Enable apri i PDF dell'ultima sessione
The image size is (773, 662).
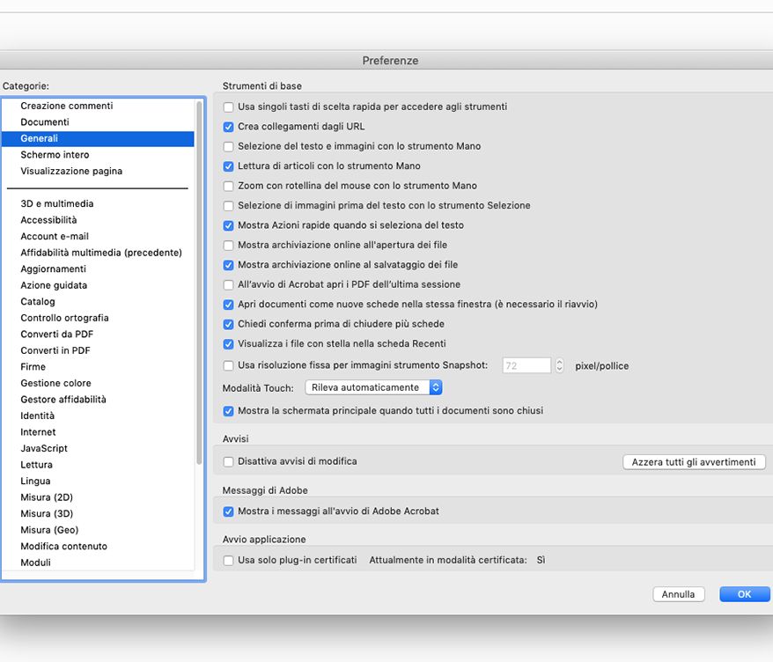tap(227, 284)
